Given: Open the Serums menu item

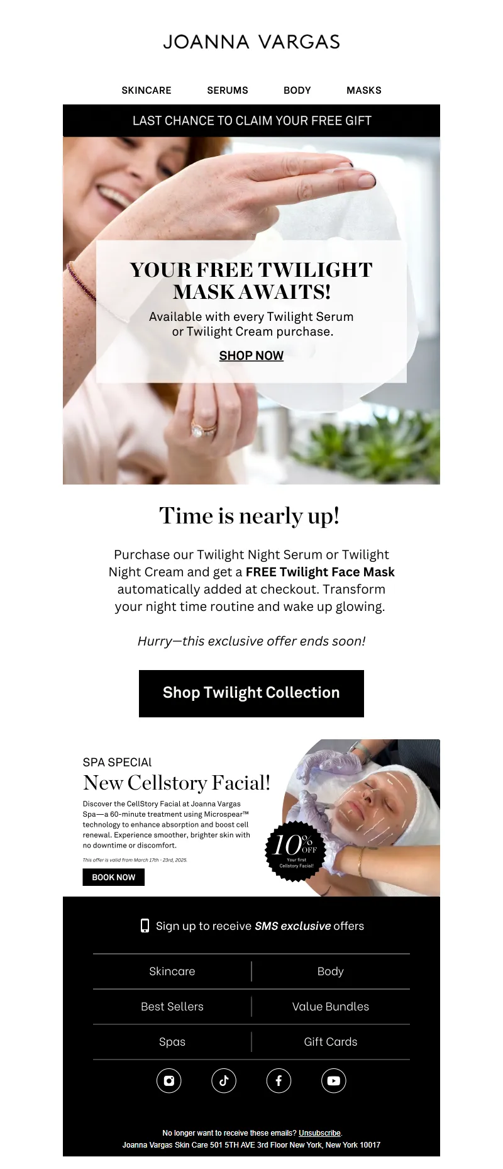Looking at the screenshot, I should (228, 91).
